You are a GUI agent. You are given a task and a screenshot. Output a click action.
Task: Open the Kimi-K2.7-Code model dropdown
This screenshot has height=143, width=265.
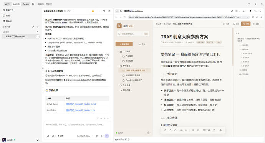click(84, 136)
